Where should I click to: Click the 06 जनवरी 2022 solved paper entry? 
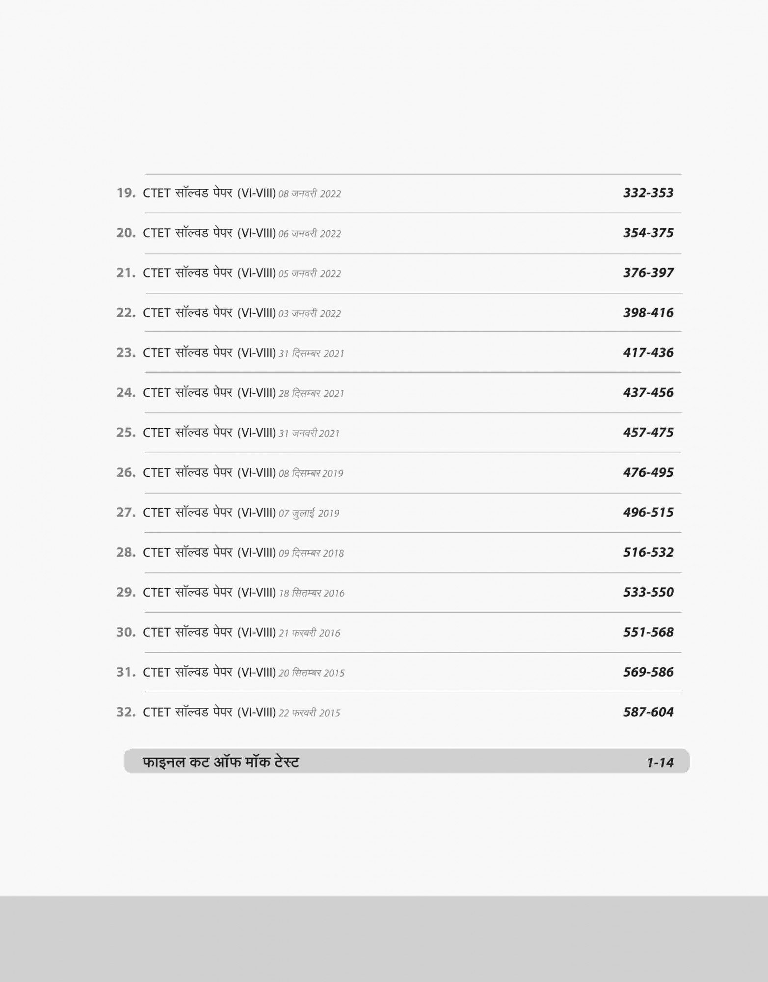228,233
